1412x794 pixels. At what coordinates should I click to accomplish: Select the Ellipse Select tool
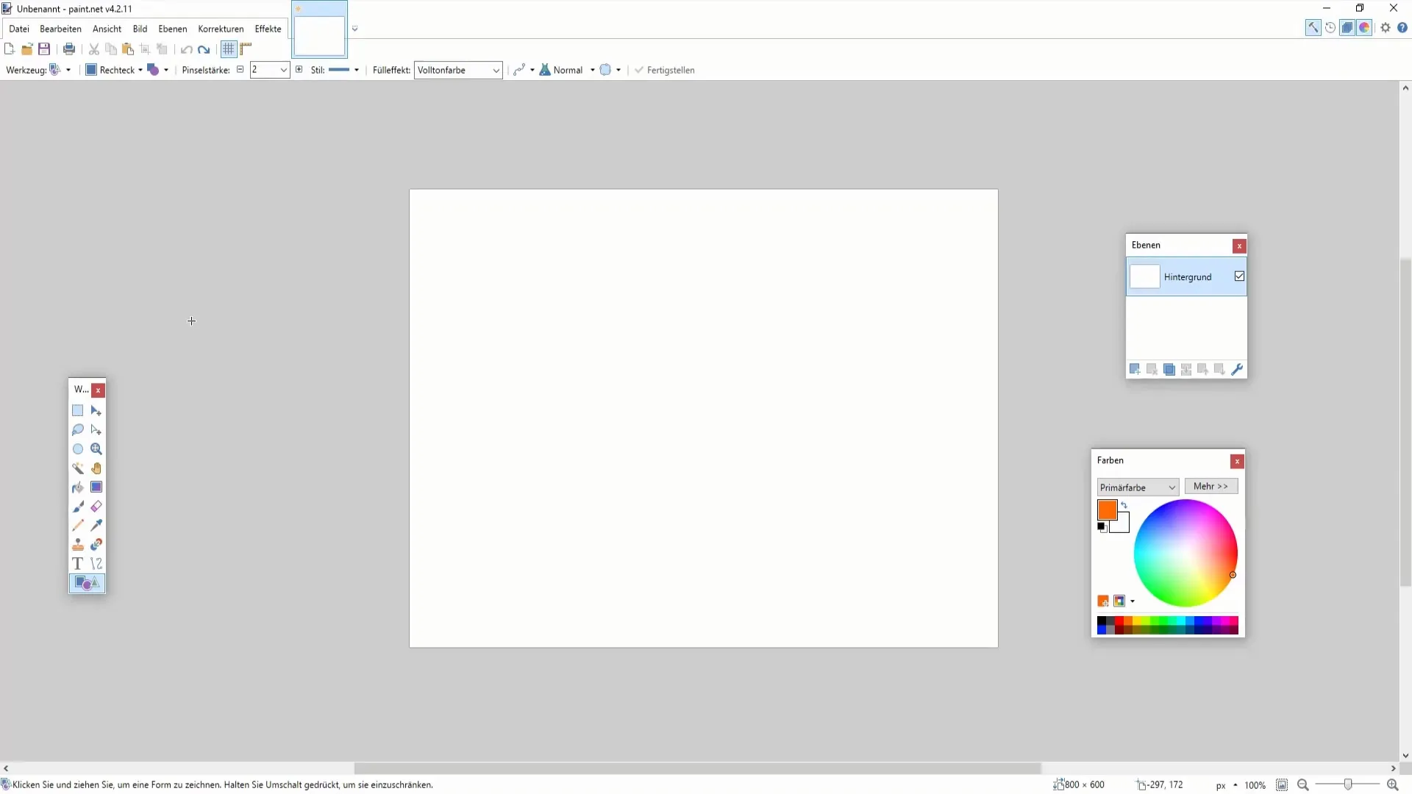78,449
